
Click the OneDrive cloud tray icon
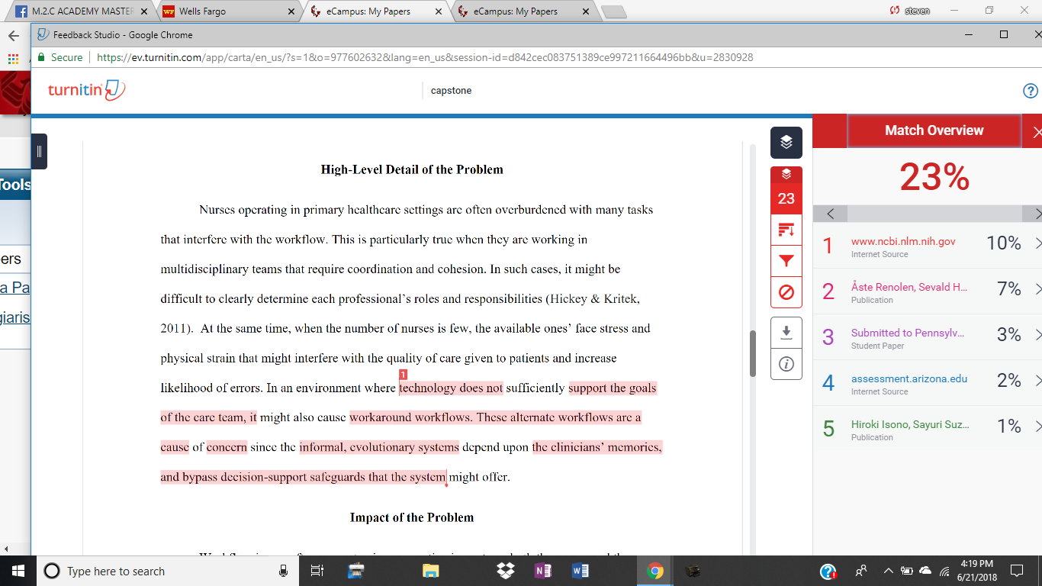tap(925, 571)
